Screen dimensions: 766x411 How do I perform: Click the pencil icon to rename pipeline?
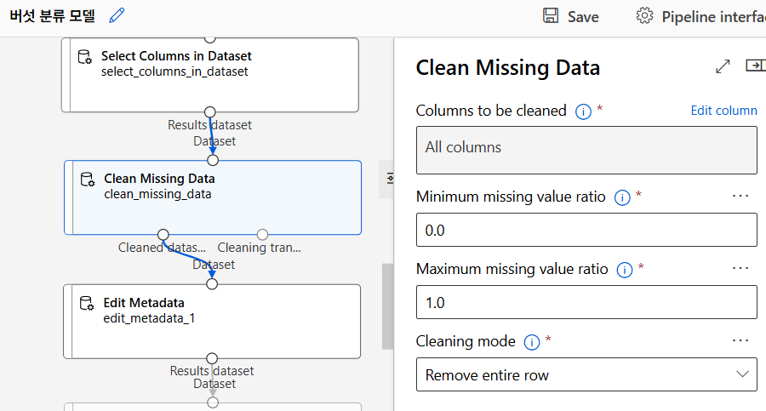point(117,15)
